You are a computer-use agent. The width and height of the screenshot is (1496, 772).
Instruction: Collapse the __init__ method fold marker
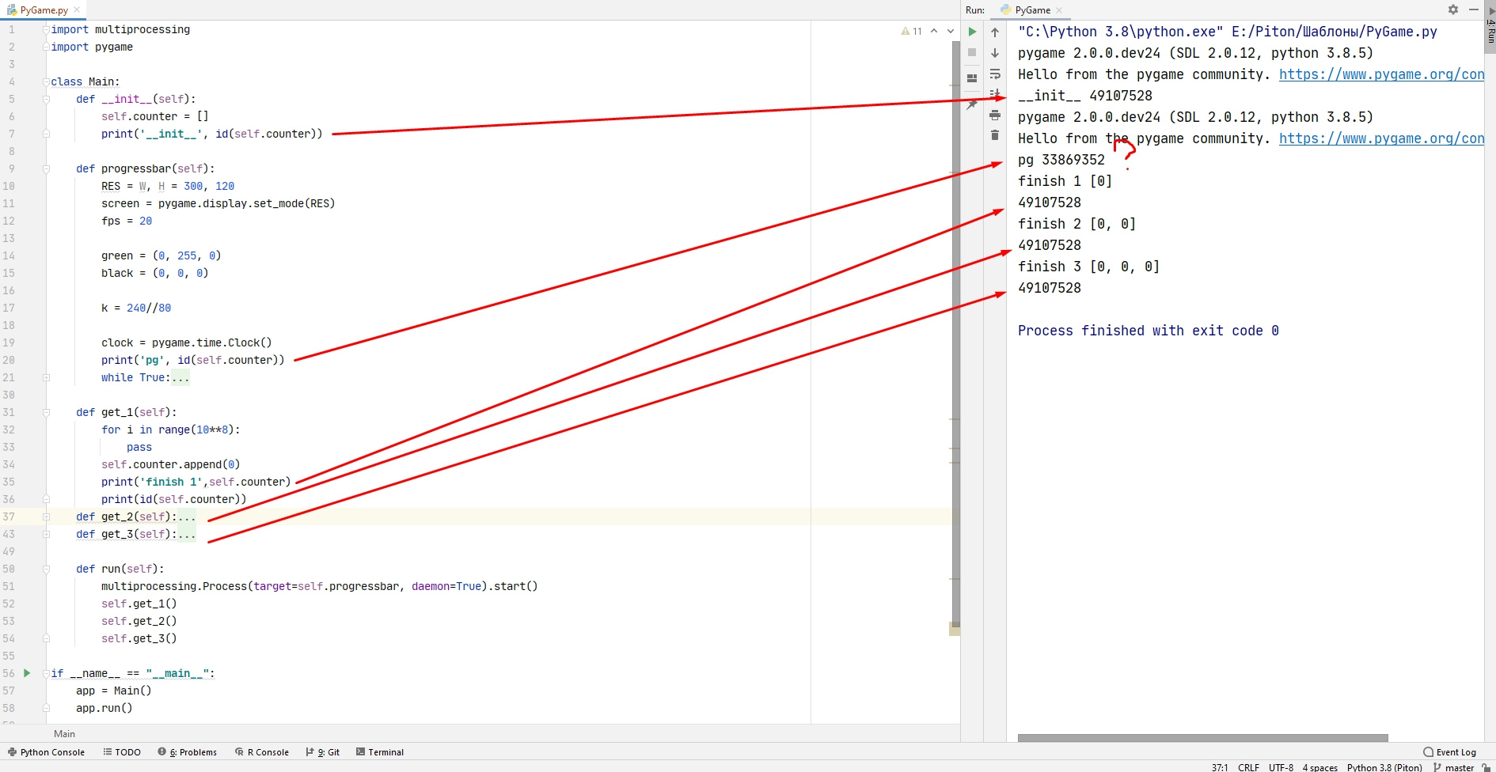click(x=46, y=99)
